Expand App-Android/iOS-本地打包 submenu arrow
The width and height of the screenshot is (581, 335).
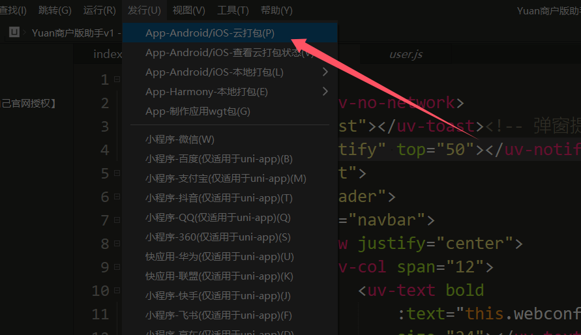point(325,72)
